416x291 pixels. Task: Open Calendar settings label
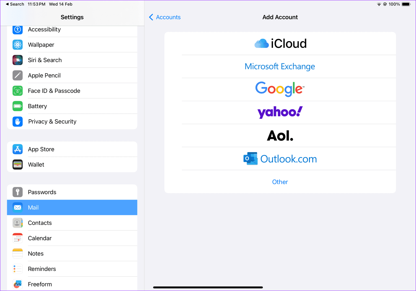pyautogui.click(x=40, y=238)
